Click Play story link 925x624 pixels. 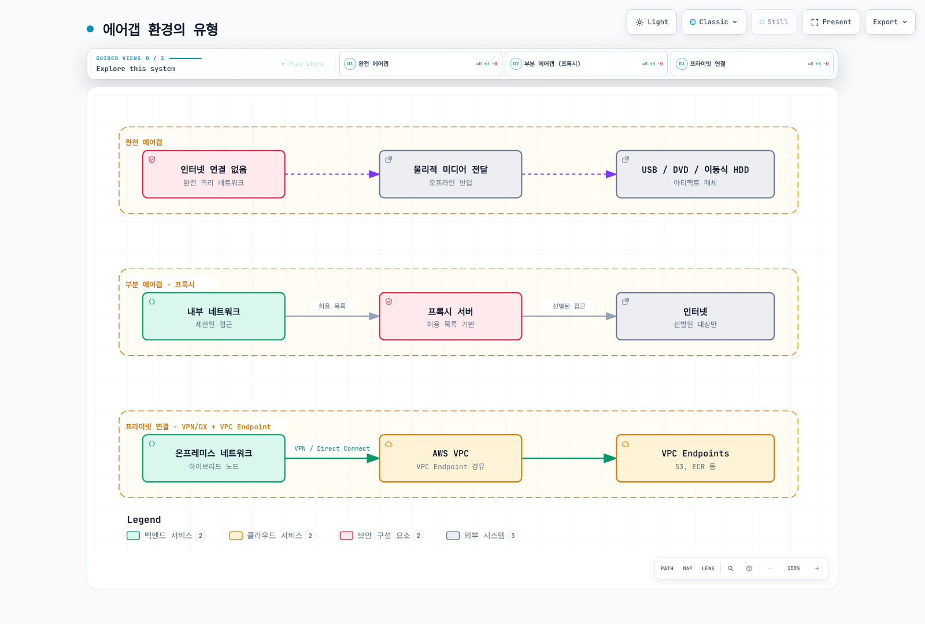coord(302,64)
